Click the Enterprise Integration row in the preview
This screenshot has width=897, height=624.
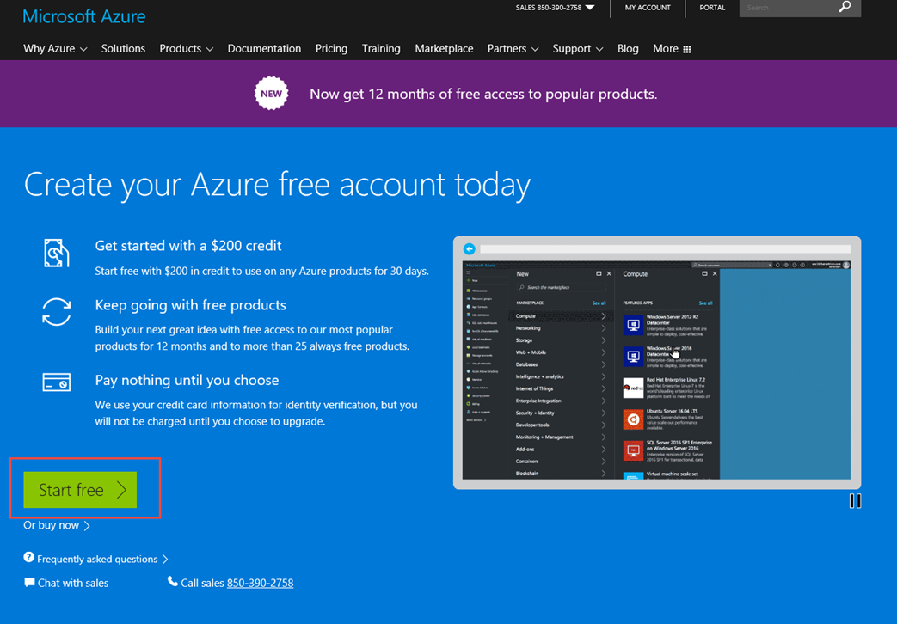[561, 401]
